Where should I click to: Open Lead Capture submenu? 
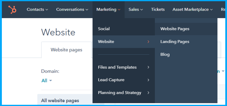pos(124,80)
